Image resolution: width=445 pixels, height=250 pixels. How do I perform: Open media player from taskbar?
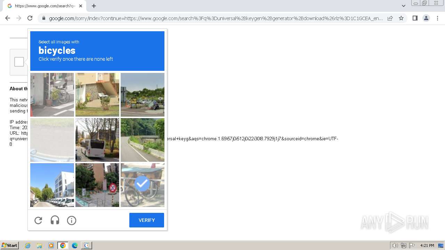[51, 245]
